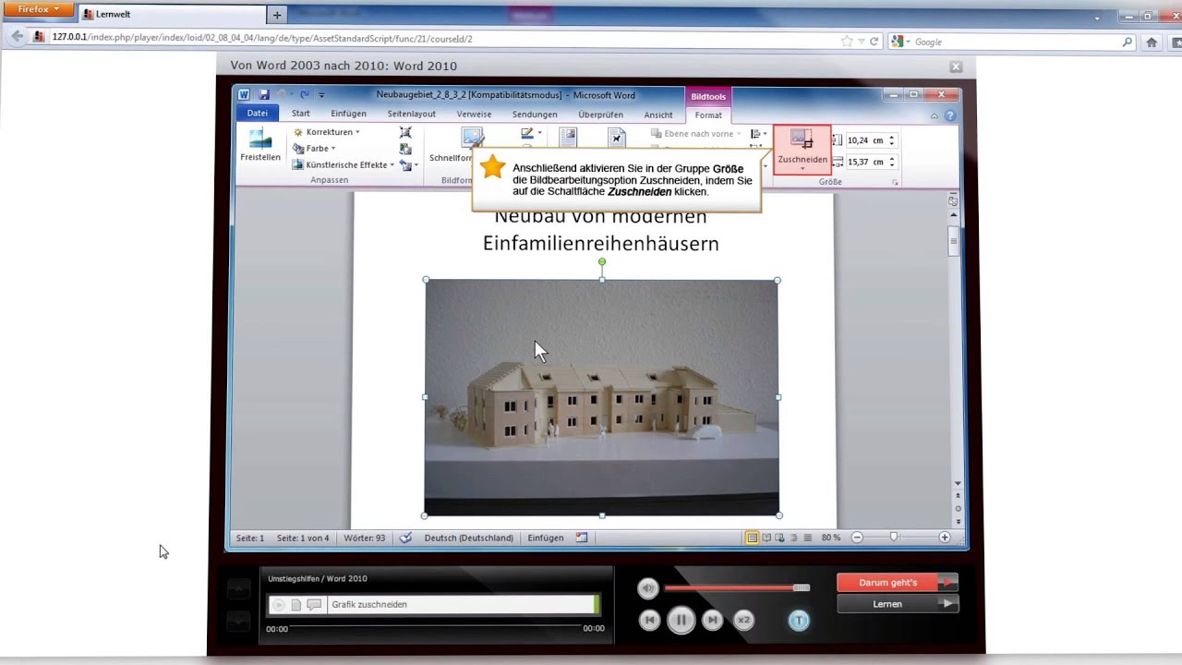Switch to the Ansicht ribbon tab
The width and height of the screenshot is (1182, 665).
pyautogui.click(x=658, y=115)
